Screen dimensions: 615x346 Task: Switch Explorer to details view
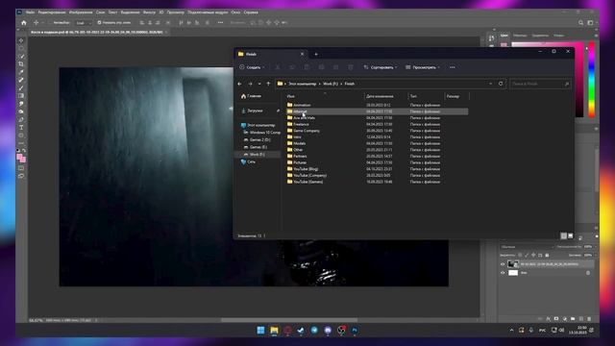564,235
